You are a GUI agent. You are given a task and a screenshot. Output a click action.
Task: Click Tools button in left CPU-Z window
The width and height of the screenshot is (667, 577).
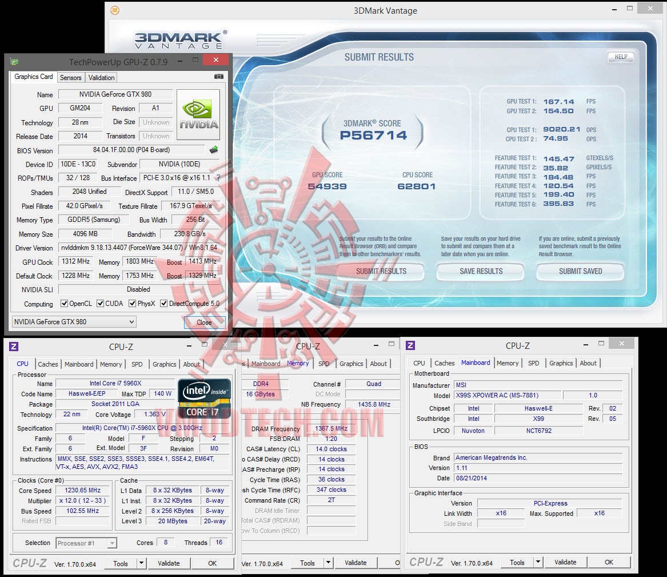[x=121, y=563]
